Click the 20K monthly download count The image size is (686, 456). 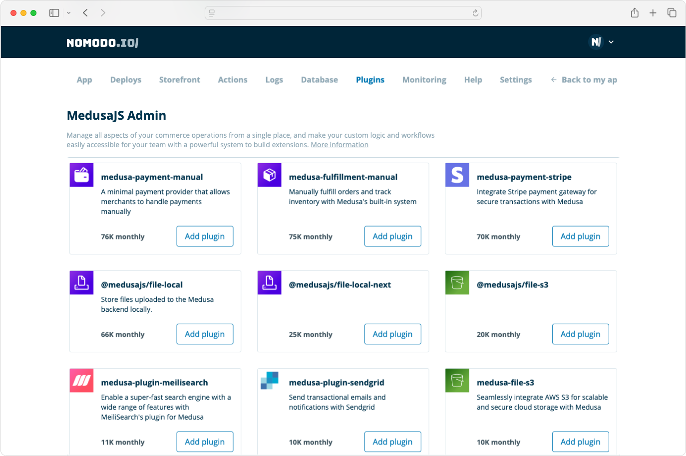498,335
